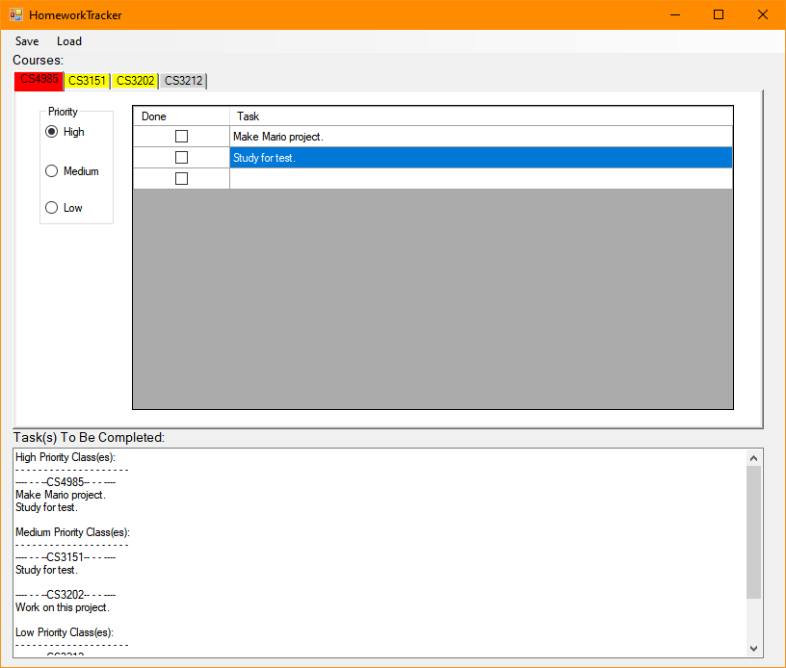Maximize the HomeworkTracker window

click(719, 15)
